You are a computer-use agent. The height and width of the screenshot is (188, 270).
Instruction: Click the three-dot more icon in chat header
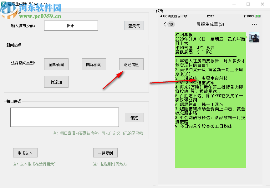pos(254,24)
